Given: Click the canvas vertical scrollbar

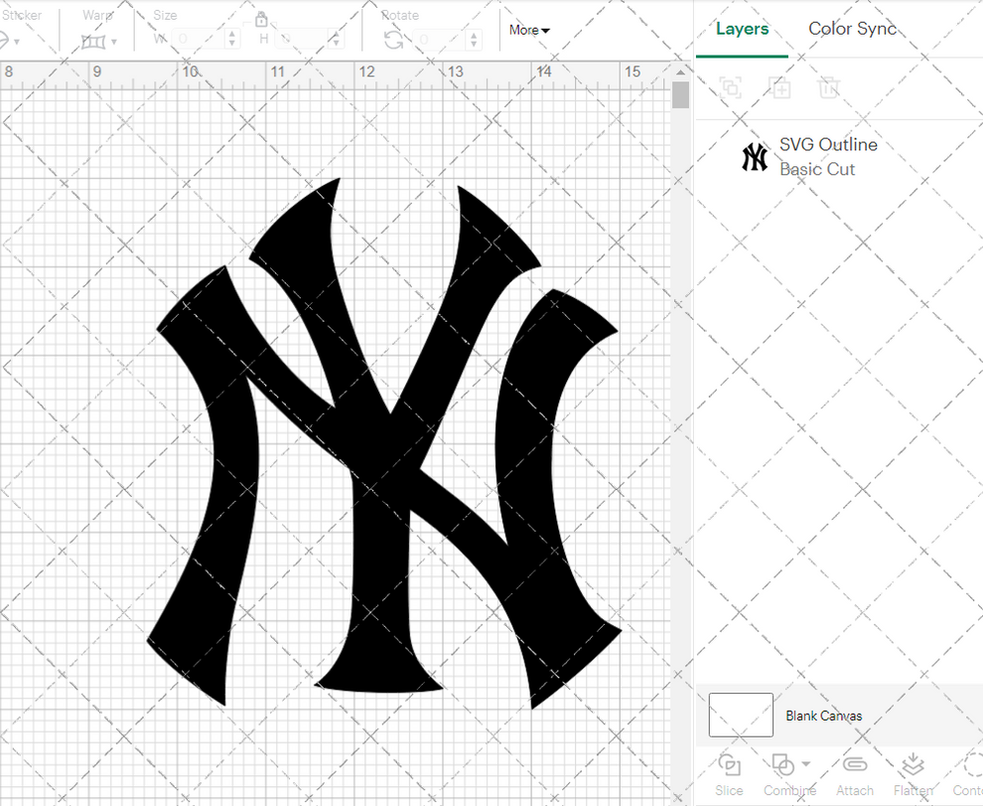Looking at the screenshot, I should click(x=681, y=94).
